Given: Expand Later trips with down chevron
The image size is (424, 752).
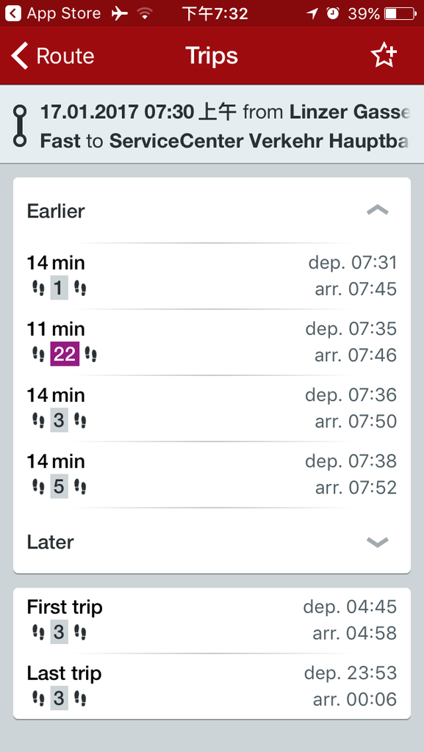Looking at the screenshot, I should 378,542.
